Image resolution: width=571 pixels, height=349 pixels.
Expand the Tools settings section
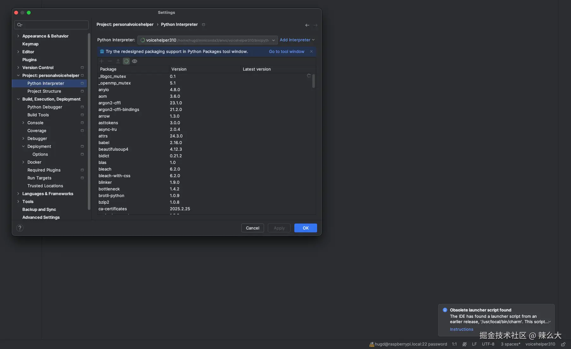pos(18,201)
